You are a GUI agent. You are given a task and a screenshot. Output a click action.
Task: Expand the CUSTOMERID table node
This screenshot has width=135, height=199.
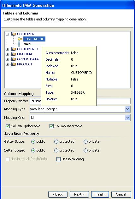point(8,49)
